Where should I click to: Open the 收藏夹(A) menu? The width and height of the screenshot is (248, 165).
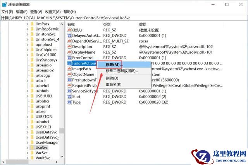53,12
